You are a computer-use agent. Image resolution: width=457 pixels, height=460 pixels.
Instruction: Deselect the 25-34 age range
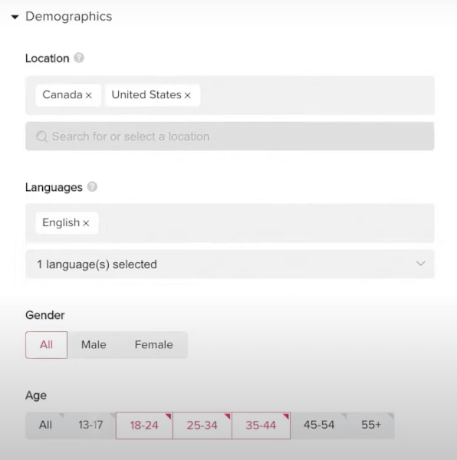click(x=202, y=426)
